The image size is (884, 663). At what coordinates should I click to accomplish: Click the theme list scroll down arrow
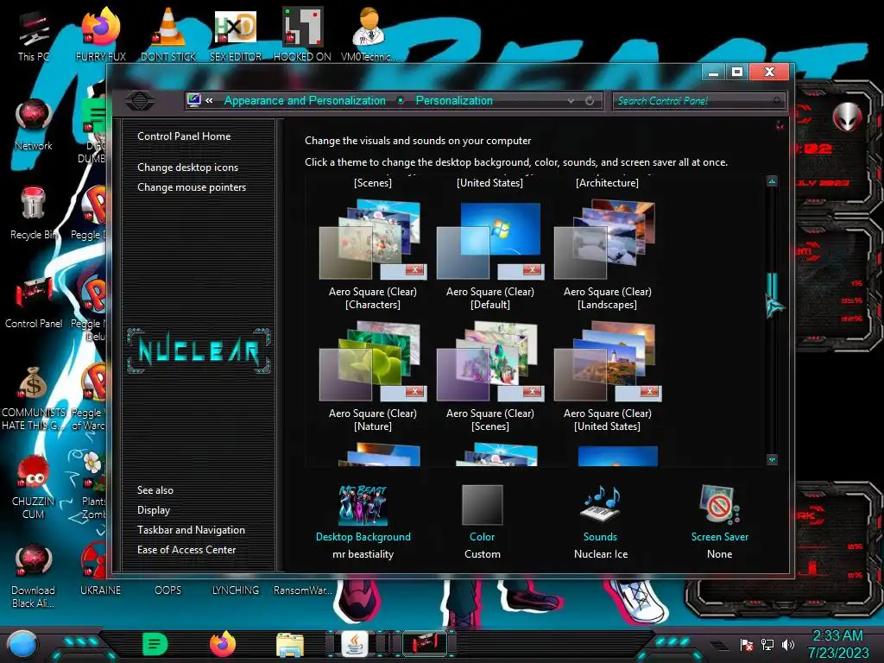(772, 460)
